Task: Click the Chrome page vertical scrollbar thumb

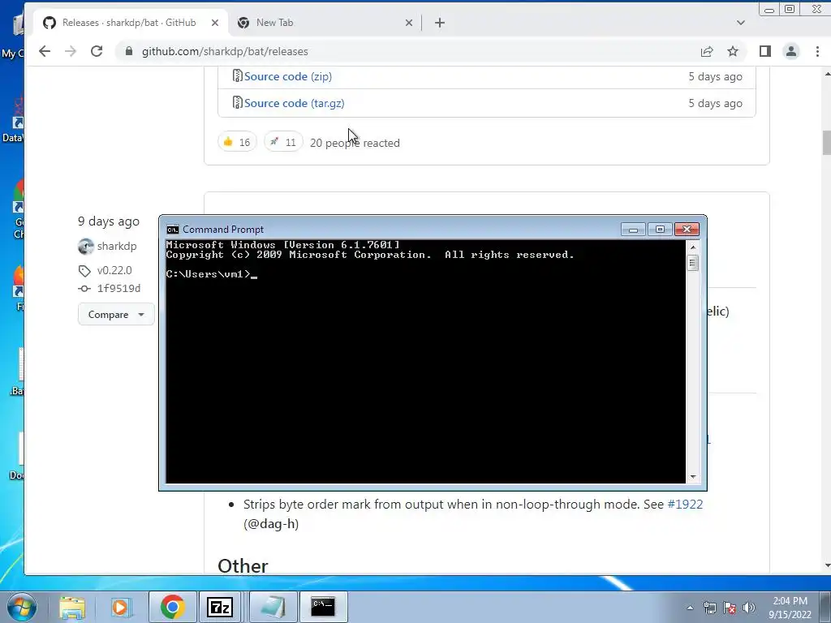Action: (825, 142)
